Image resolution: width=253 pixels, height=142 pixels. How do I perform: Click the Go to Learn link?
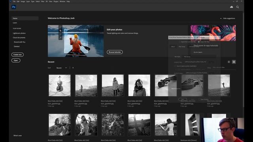point(198,52)
